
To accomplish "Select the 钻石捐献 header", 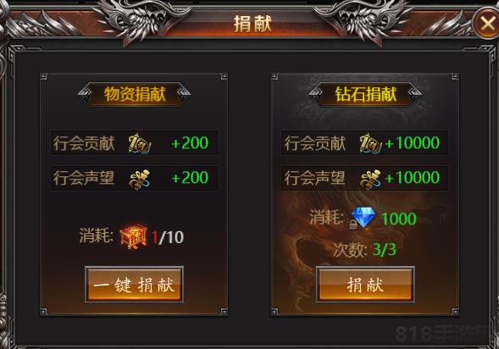I will (365, 94).
